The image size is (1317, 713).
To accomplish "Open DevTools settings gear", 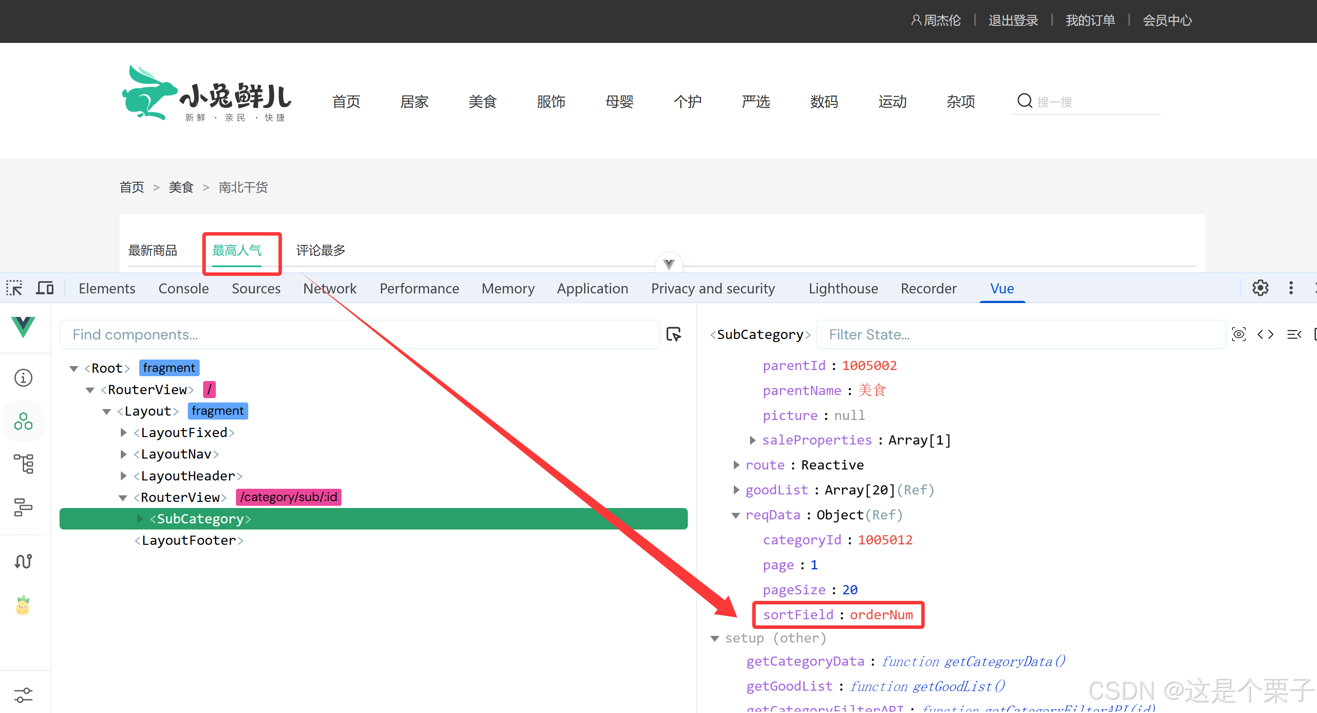I will click(x=1260, y=288).
